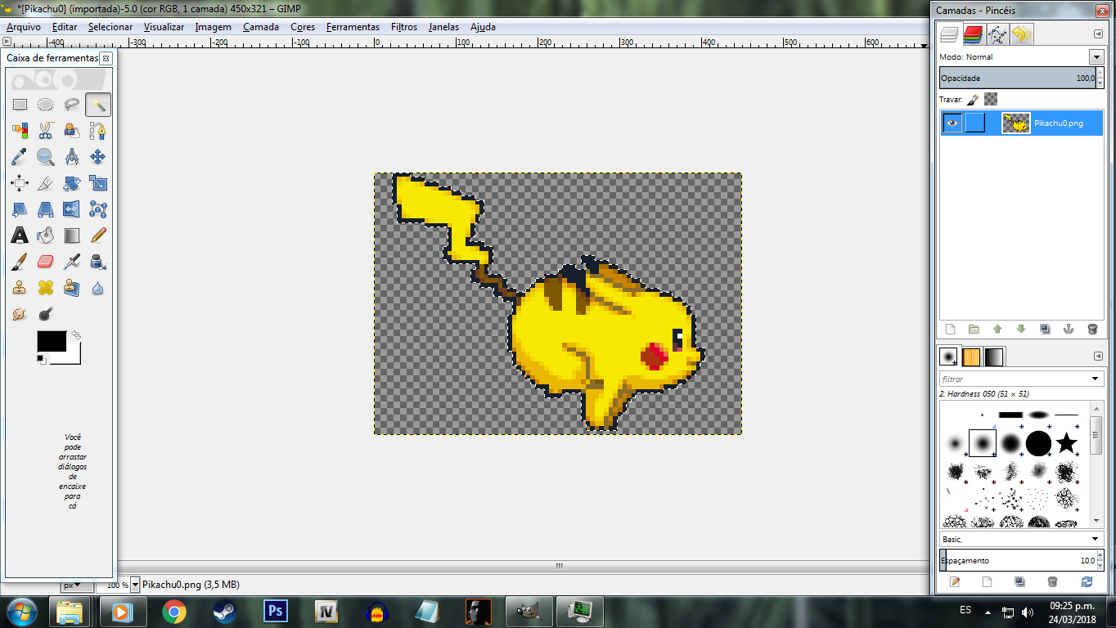Switch to the Channels tab in the dock
Screen dimensions: 1116x628
click(973, 34)
